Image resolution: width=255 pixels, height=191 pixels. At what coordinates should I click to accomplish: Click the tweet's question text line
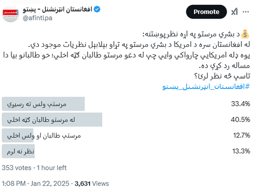coord(222,76)
